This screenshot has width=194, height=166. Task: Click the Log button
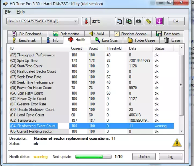click(170, 157)
